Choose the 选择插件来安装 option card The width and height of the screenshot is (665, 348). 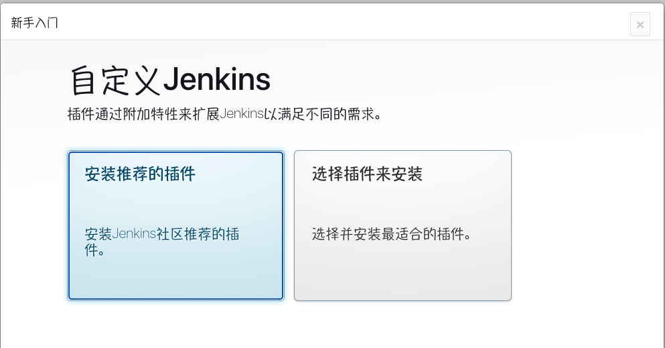402,225
